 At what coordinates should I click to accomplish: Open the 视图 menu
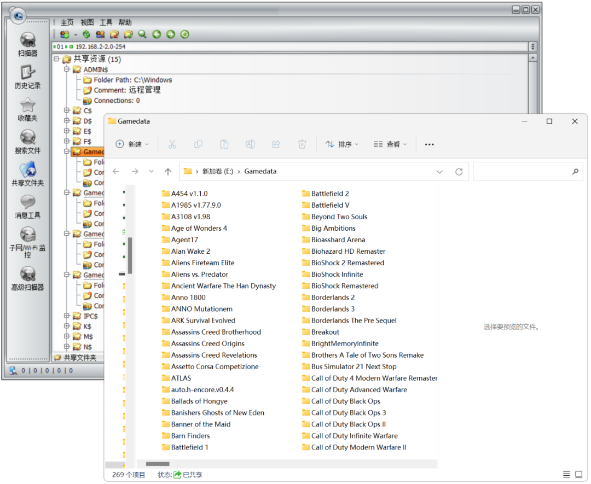click(87, 22)
